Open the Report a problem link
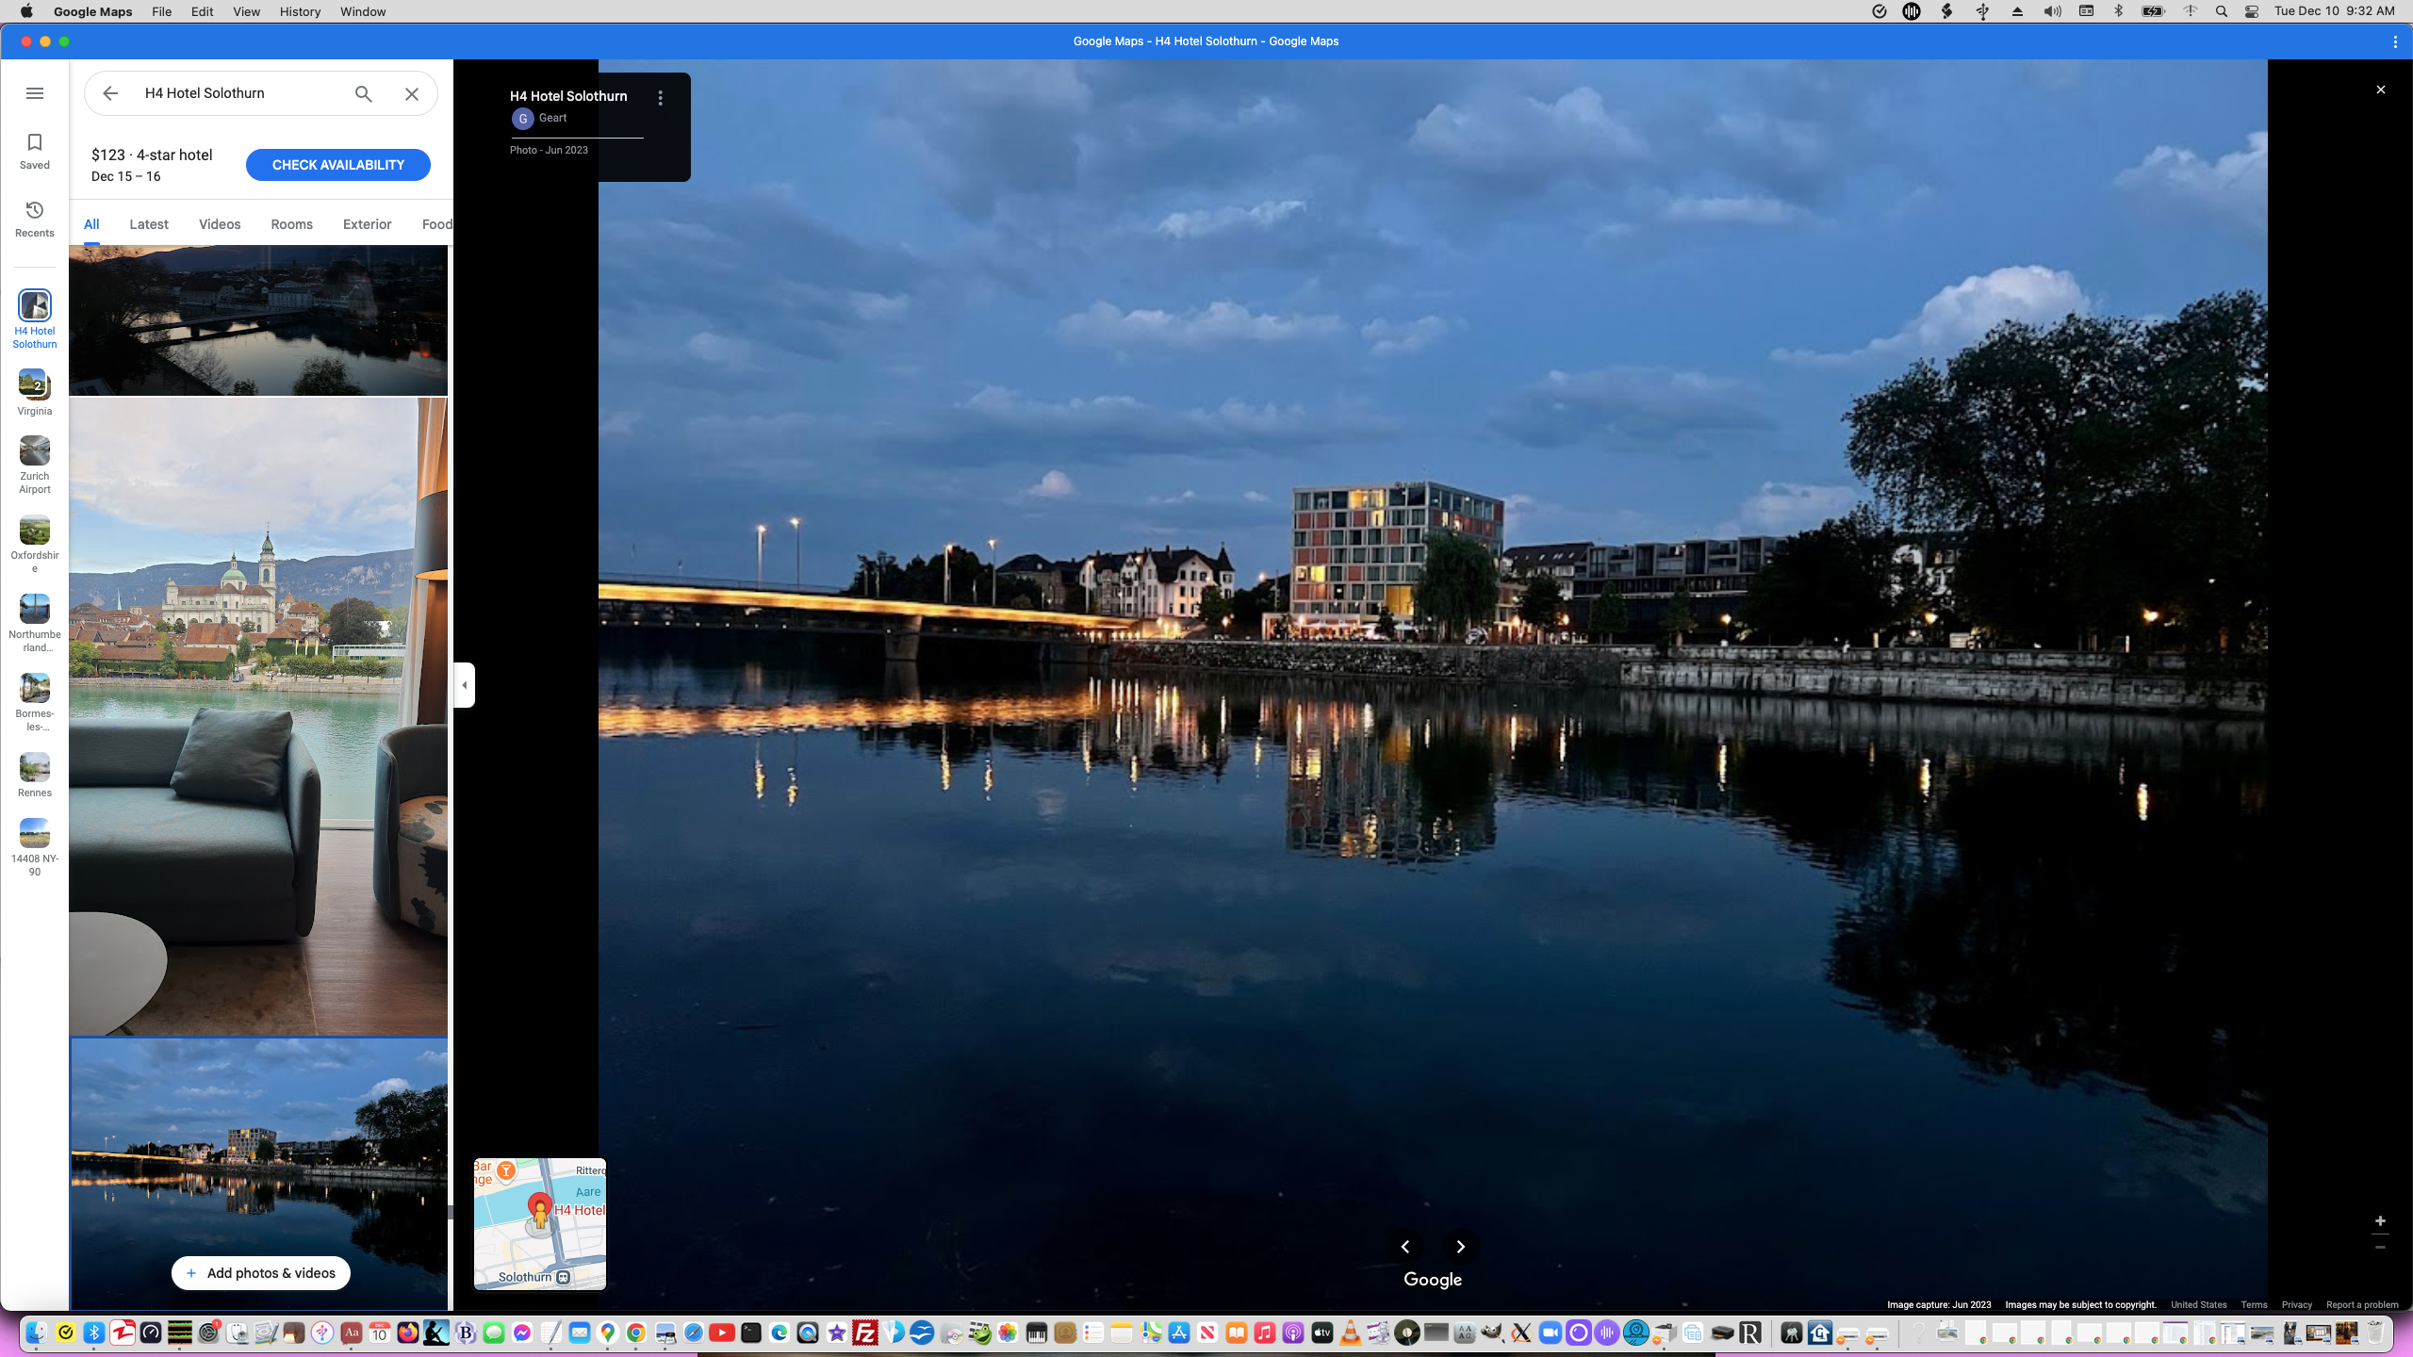The image size is (2413, 1357). (x=2362, y=1305)
